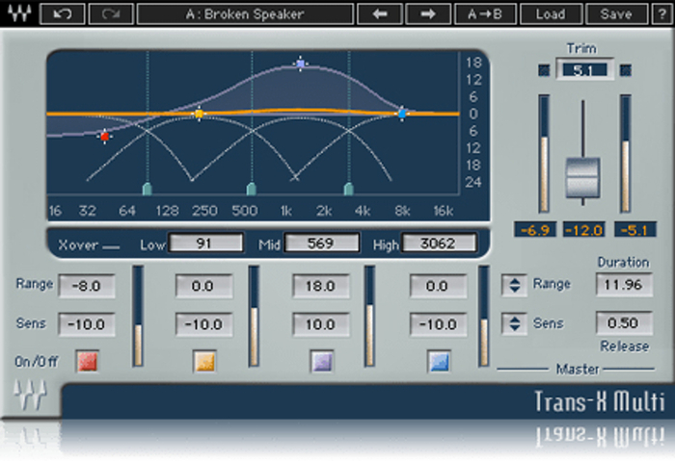
Task: Edit the high band Range field
Action: 438,286
